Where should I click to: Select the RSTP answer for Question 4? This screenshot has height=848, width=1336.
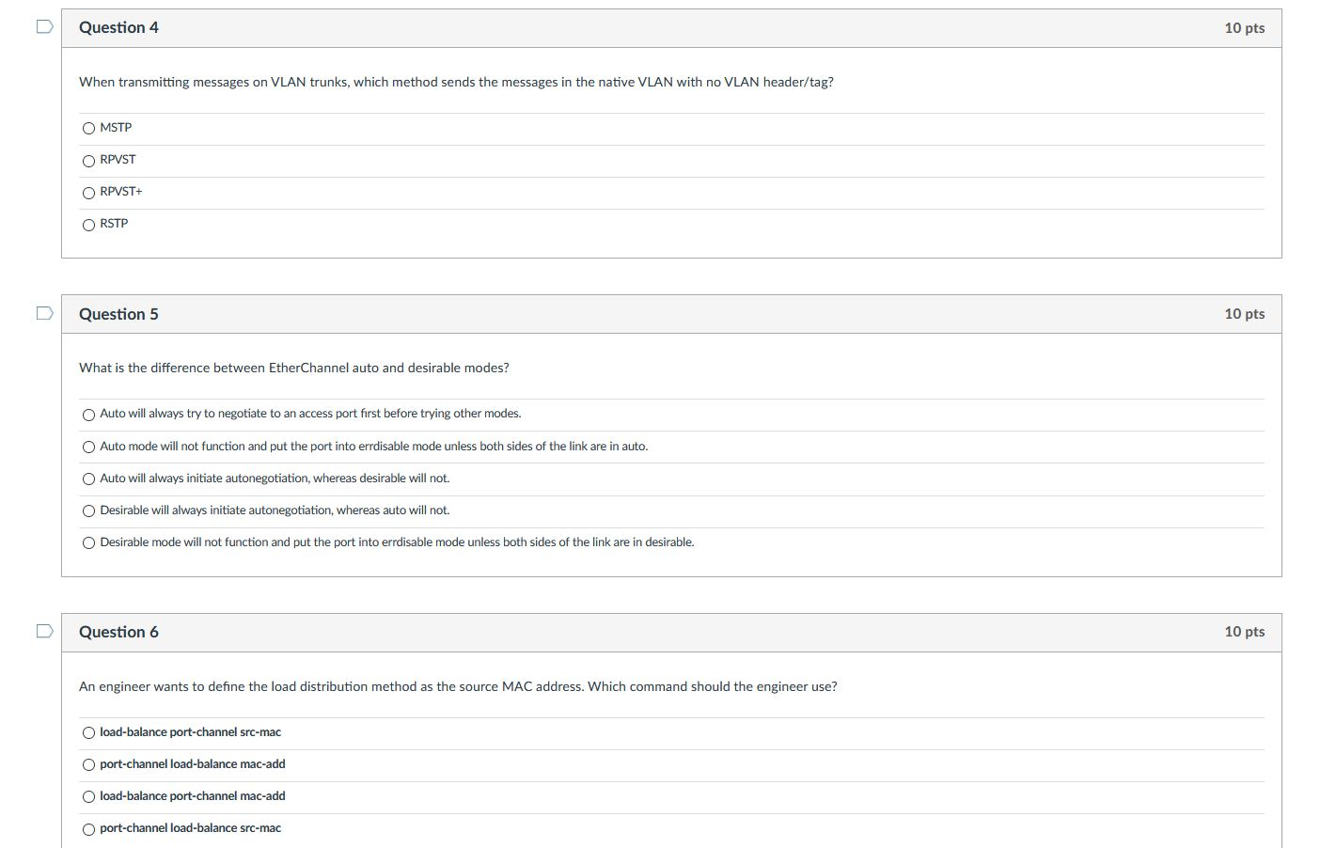88,224
